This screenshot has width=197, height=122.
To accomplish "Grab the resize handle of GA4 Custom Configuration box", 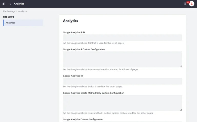I will pyautogui.click(x=181, y=66).
